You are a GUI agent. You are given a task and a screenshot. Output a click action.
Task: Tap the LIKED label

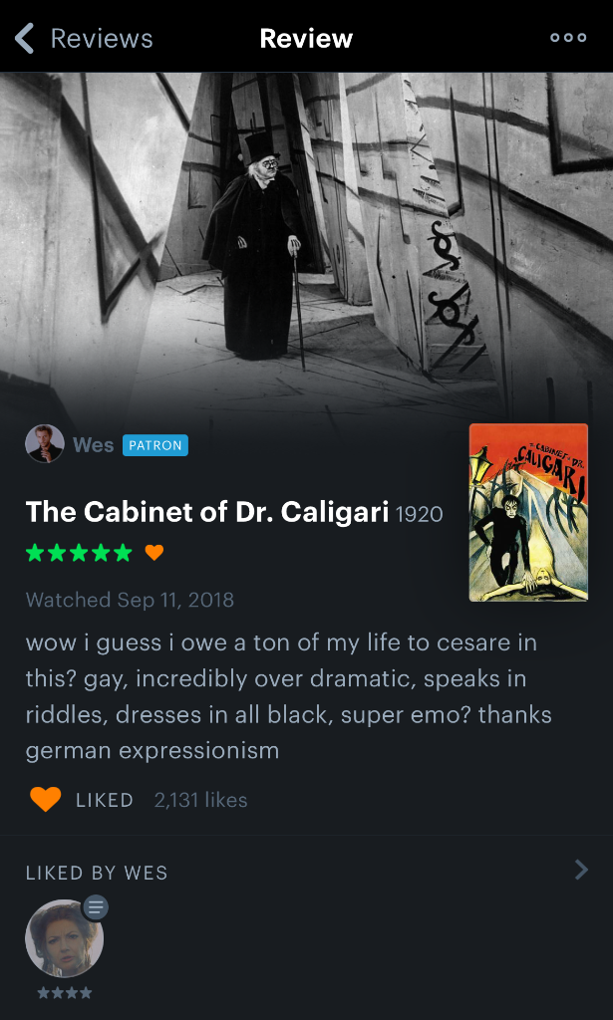click(x=104, y=800)
